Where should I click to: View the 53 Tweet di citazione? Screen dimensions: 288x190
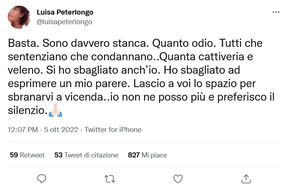[x=86, y=155]
